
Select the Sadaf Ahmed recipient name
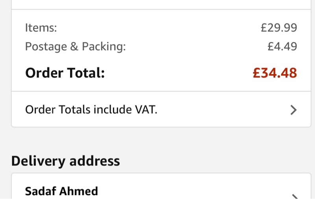tap(61, 192)
